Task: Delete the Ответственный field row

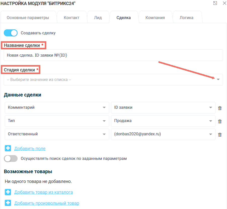Action: coord(220,135)
